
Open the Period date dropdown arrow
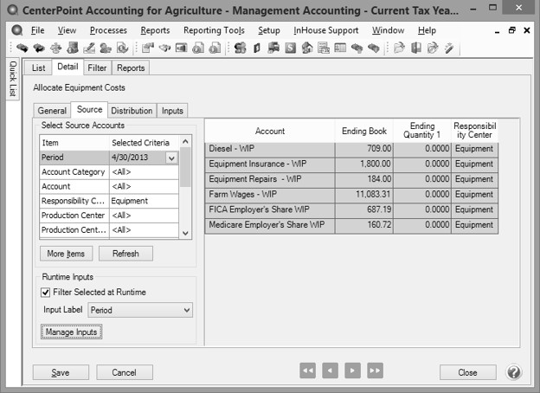(171, 158)
